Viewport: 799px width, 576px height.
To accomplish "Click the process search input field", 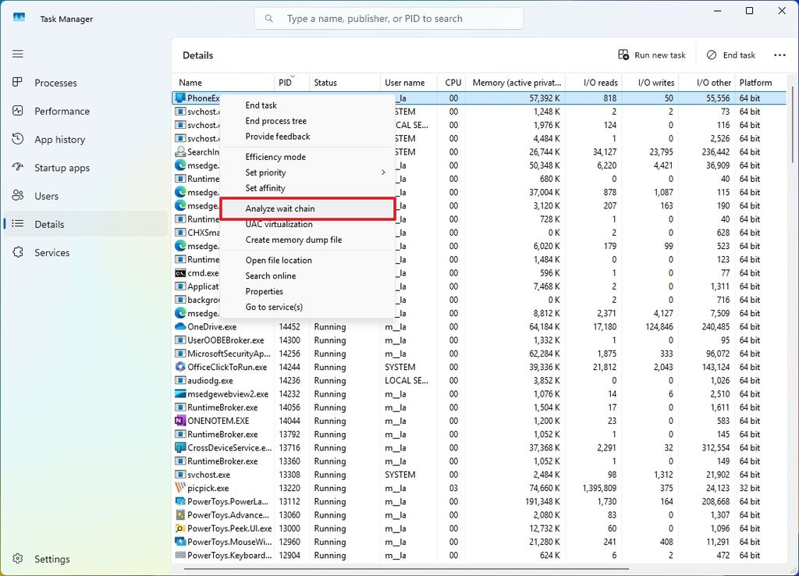I will [x=389, y=19].
